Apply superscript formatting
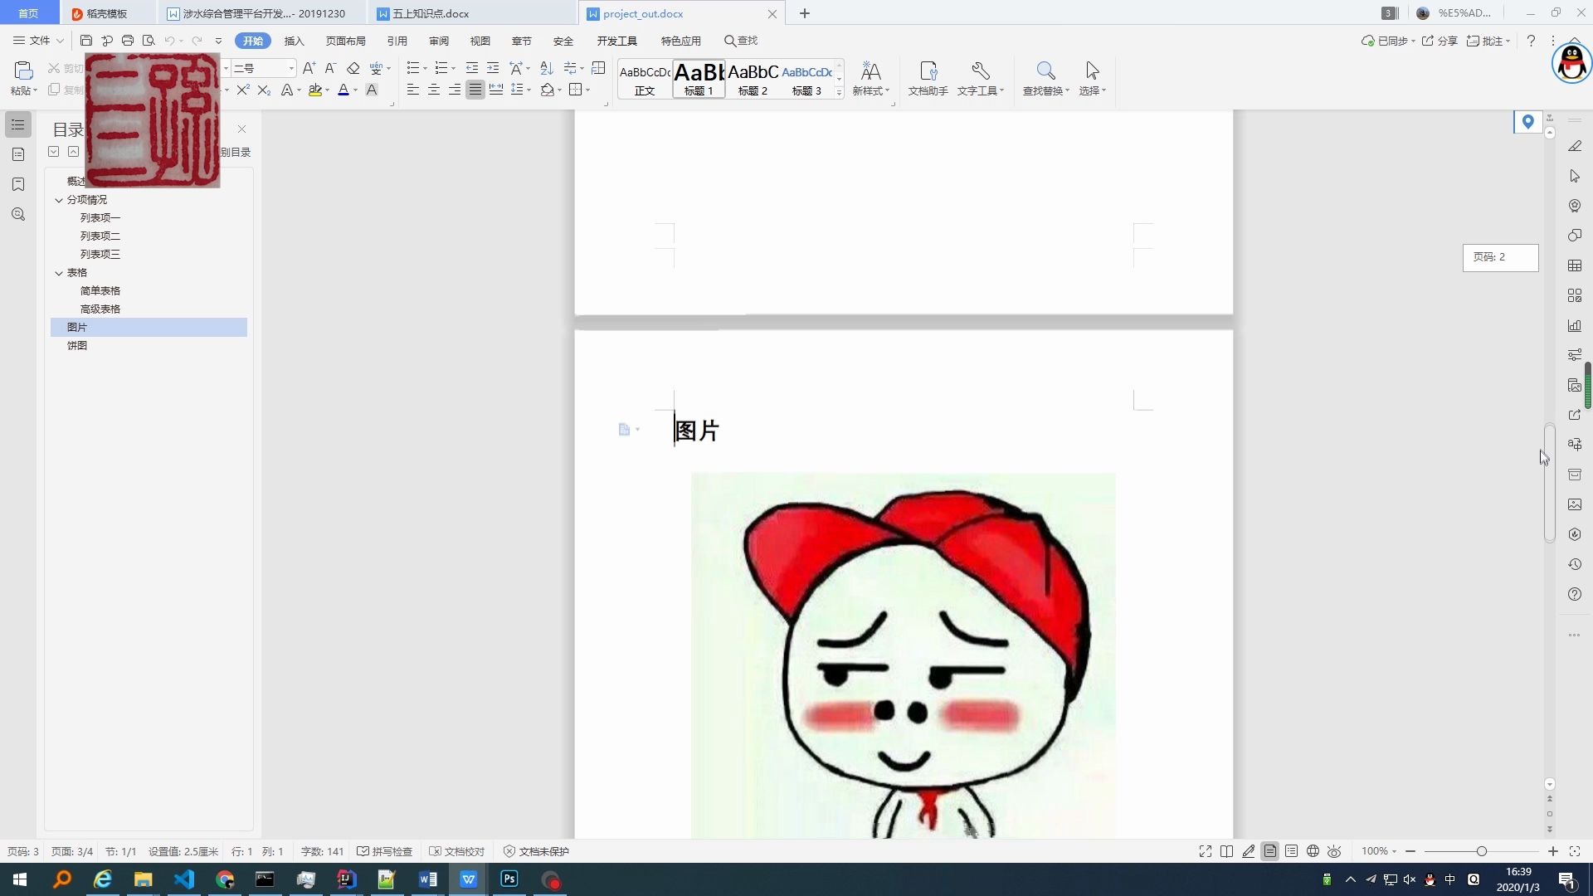Viewport: 1593px width, 896px height. (242, 90)
